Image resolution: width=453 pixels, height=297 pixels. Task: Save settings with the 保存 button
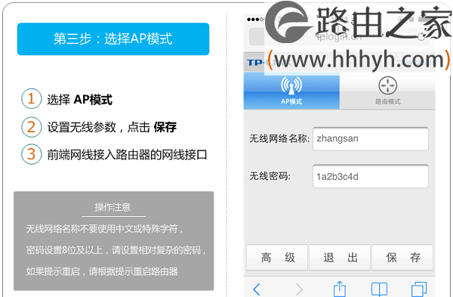pyautogui.click(x=402, y=258)
